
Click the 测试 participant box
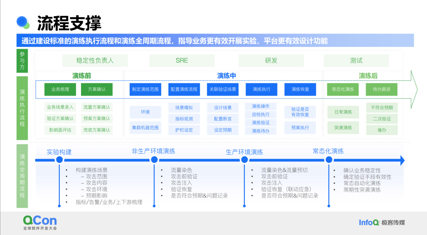tap(356, 61)
